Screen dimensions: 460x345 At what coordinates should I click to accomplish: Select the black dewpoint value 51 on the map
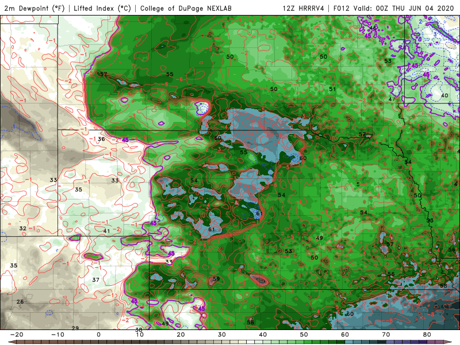pos(332,89)
